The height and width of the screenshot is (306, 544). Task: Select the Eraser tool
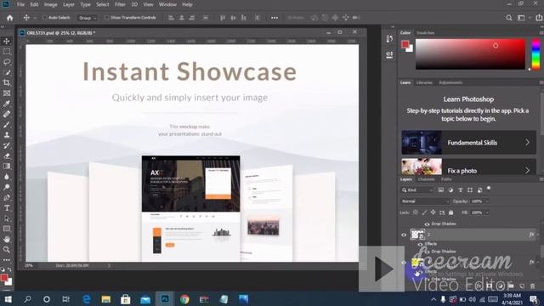(x=7, y=156)
